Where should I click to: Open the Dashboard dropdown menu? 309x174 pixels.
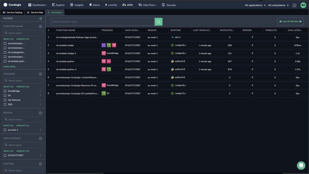coord(37,5)
